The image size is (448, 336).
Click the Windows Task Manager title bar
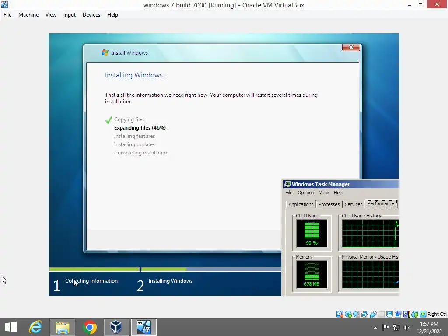[340, 184]
